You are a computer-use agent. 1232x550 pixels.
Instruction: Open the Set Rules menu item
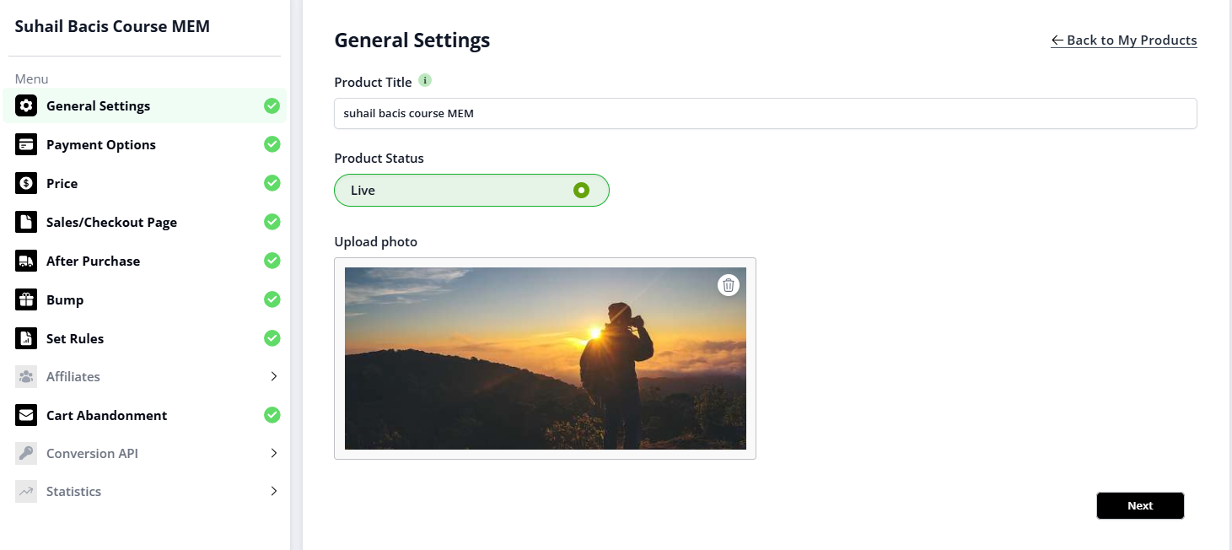click(x=144, y=338)
